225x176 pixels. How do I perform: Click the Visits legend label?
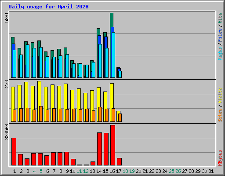click(x=220, y=96)
